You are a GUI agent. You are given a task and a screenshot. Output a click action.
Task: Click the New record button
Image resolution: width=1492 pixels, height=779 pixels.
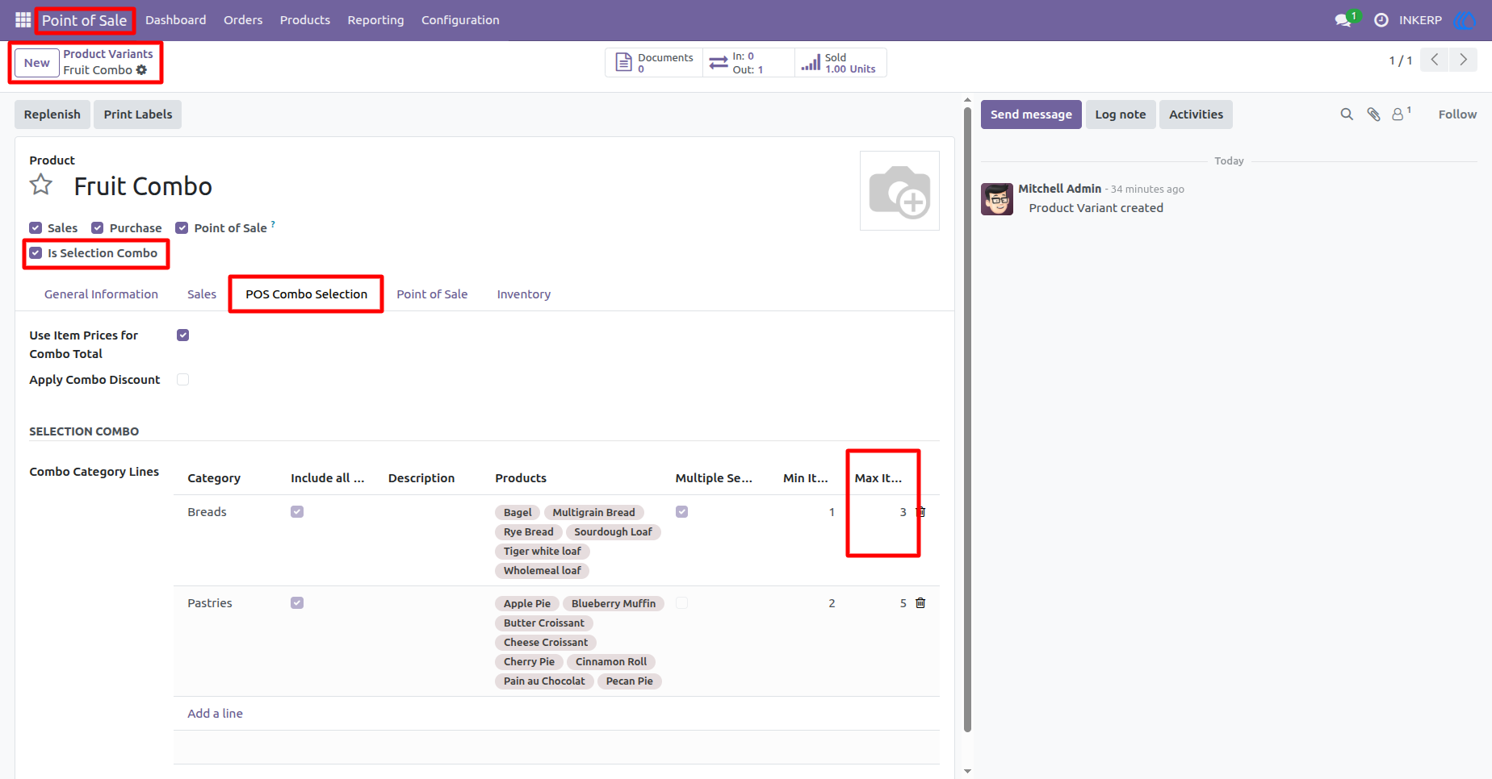(x=37, y=63)
